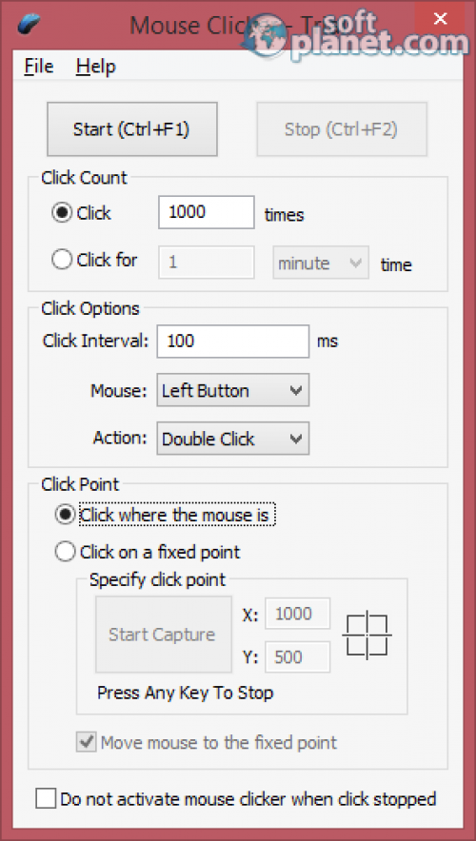Open the Action dropdown showing Double Click

click(x=233, y=439)
